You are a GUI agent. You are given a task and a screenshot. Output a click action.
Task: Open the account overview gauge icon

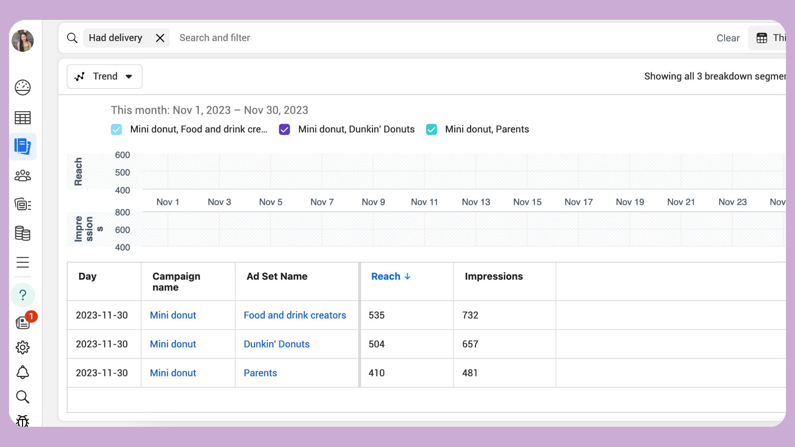23,87
